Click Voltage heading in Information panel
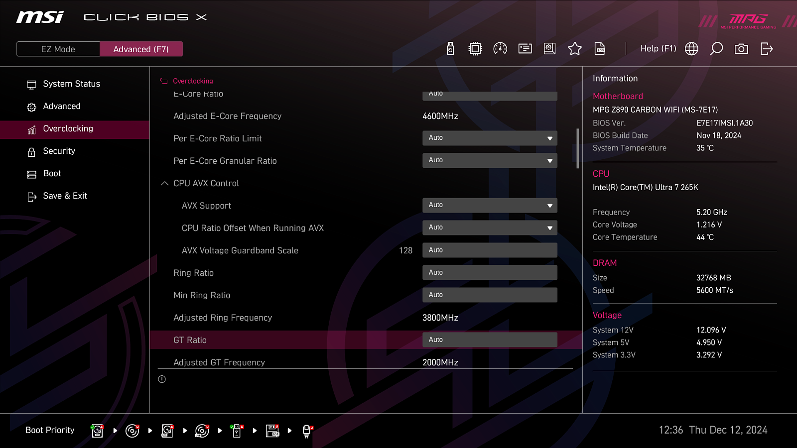Image resolution: width=797 pixels, height=448 pixels. [607, 315]
